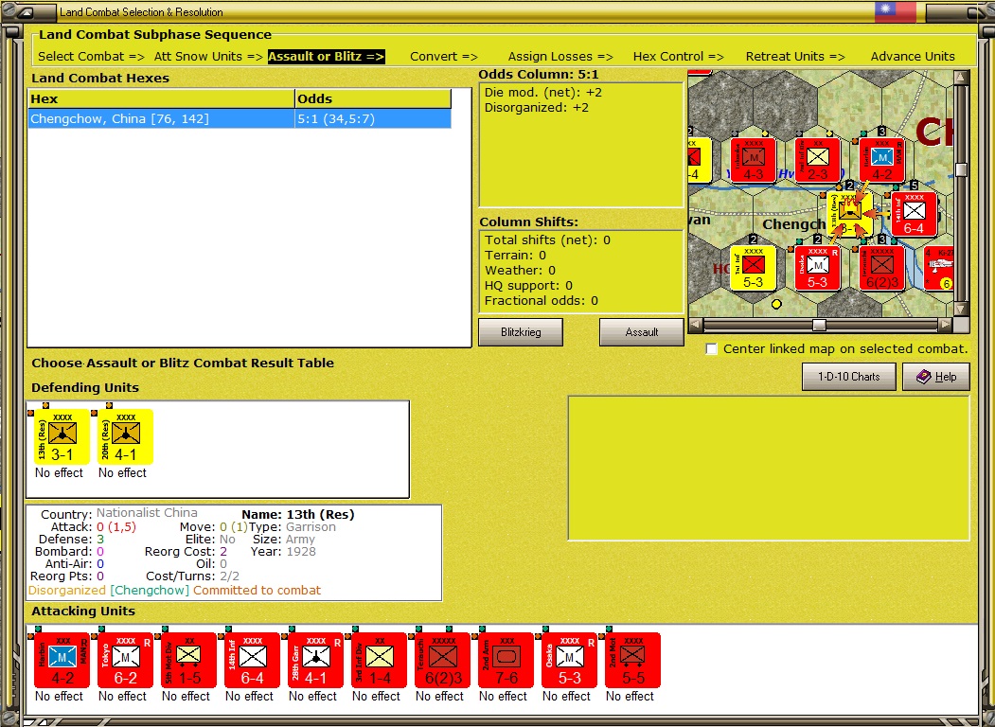
Task: Choose the Blitzkrieg combat table
Action: [521, 332]
